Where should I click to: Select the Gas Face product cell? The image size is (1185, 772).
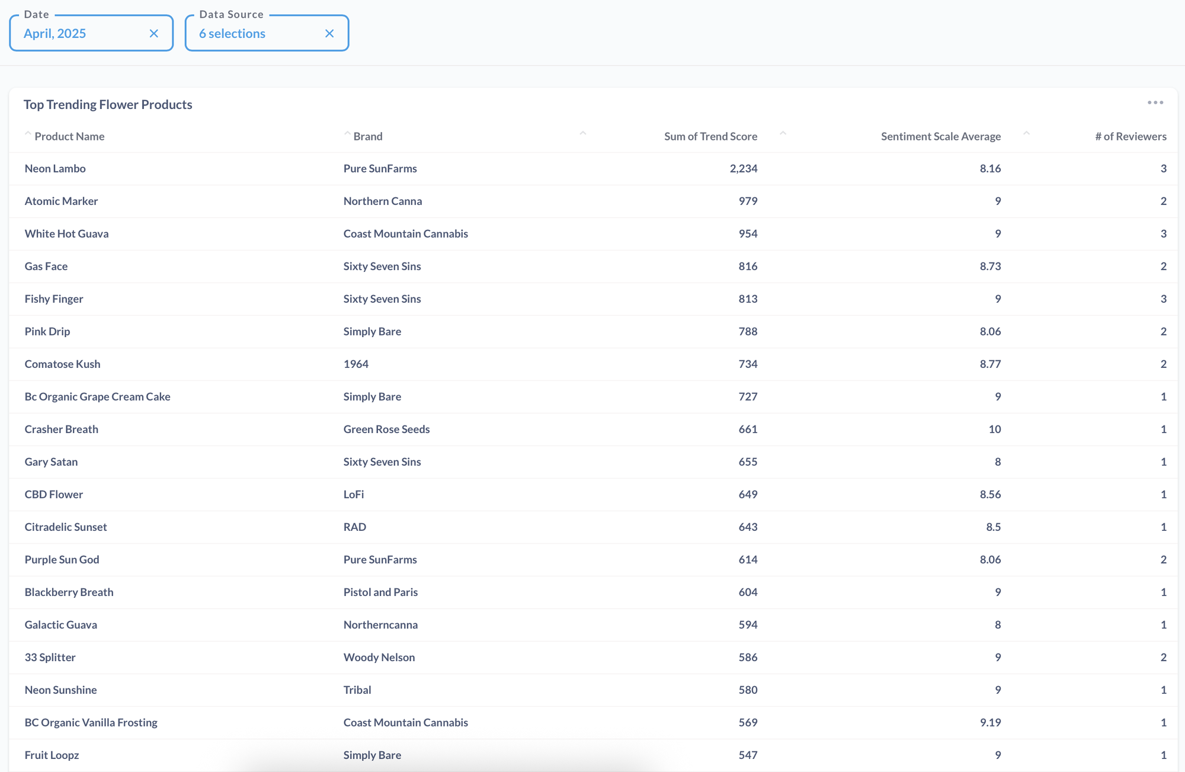[x=46, y=266]
